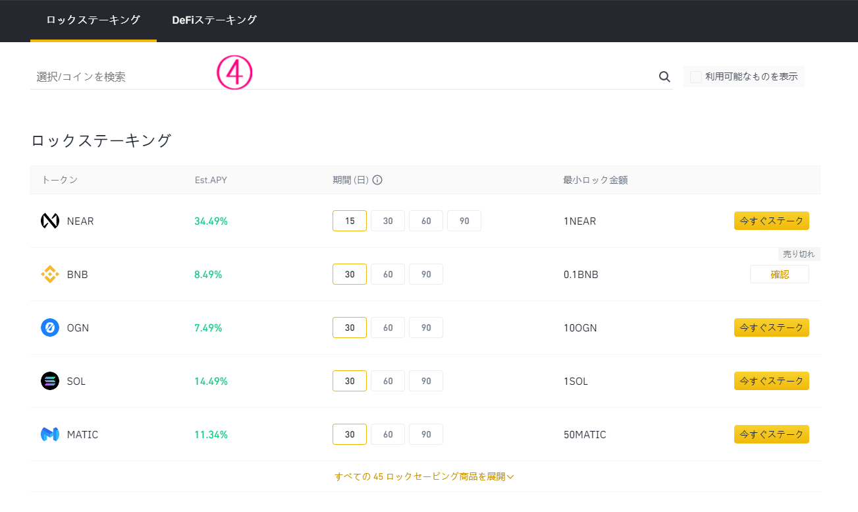Select the 60-day period for NEAR

click(x=426, y=221)
